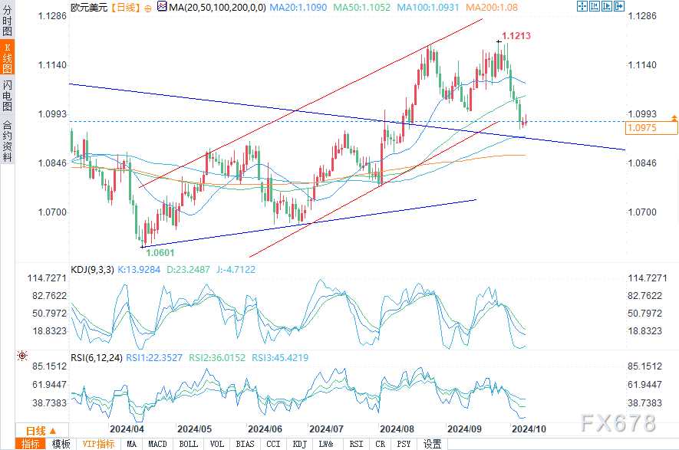Image resolution: width=679 pixels, height=450 pixels.
Task: Click the current price label 1.0975
Action: tap(641, 129)
